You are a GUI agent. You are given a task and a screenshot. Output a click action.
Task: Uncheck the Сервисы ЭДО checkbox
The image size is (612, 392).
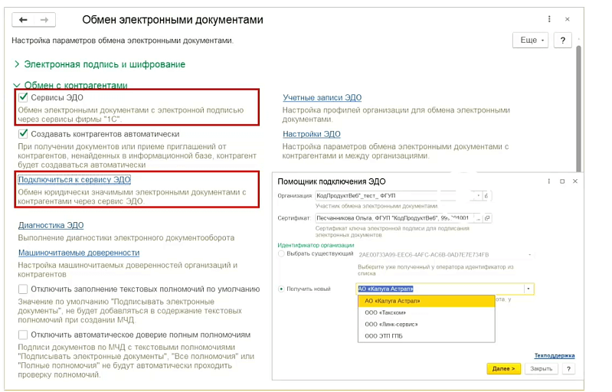(x=23, y=97)
